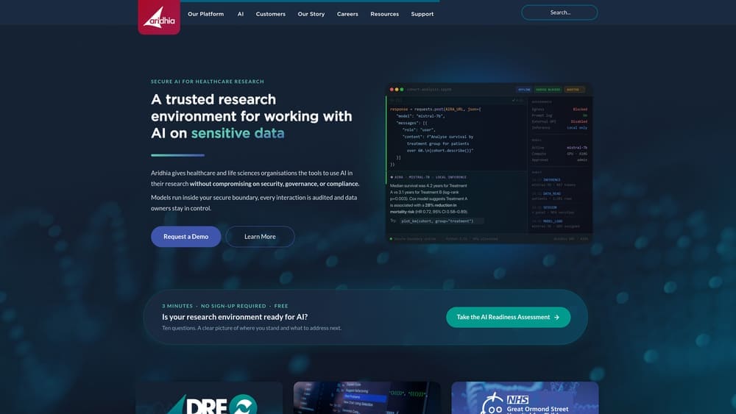The width and height of the screenshot is (736, 414).
Task: Click the MODEL_LOAD audit entry
Action: [x=553, y=221]
